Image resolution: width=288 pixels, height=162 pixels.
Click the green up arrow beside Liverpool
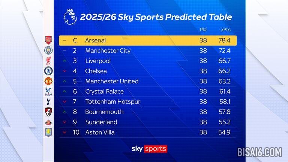(64, 61)
